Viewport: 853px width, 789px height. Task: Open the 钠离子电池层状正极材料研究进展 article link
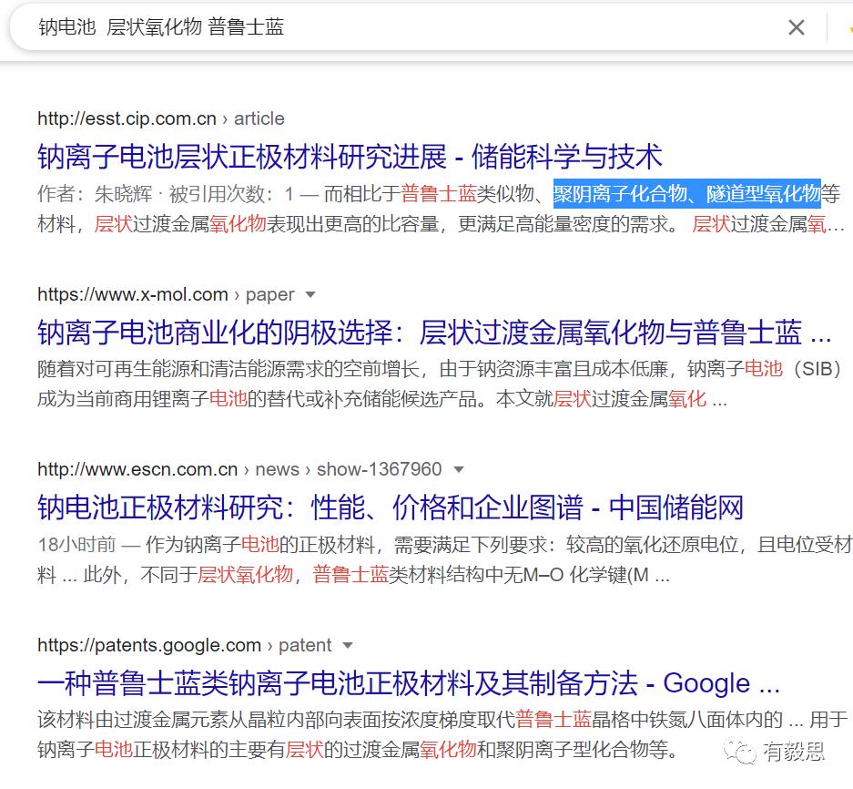[349, 155]
